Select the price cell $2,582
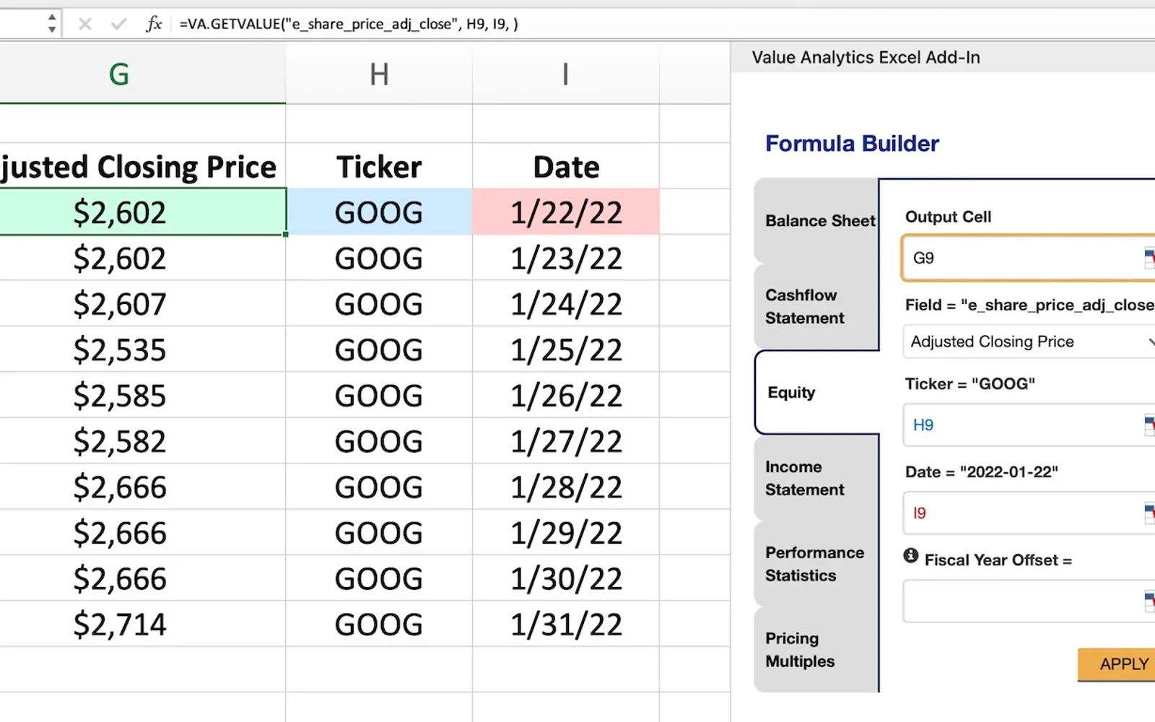This screenshot has width=1155, height=722. (x=143, y=441)
